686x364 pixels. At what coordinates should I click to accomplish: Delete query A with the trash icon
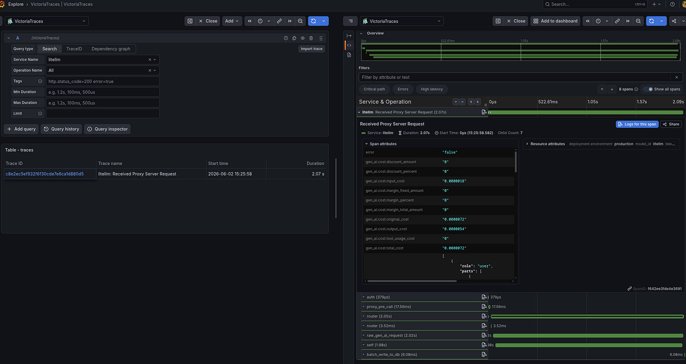pyautogui.click(x=311, y=38)
